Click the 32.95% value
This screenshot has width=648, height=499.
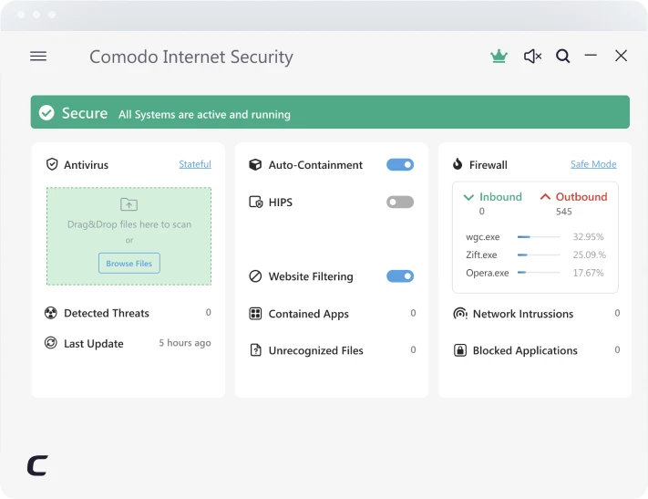click(x=588, y=236)
